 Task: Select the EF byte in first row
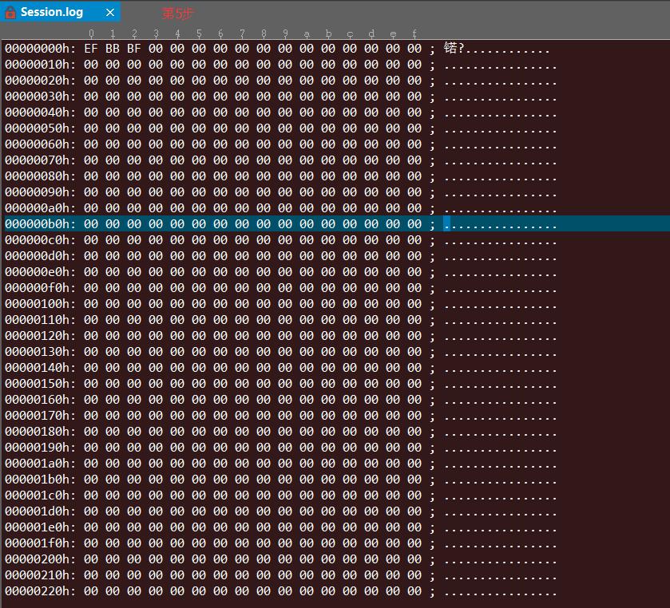(x=91, y=48)
